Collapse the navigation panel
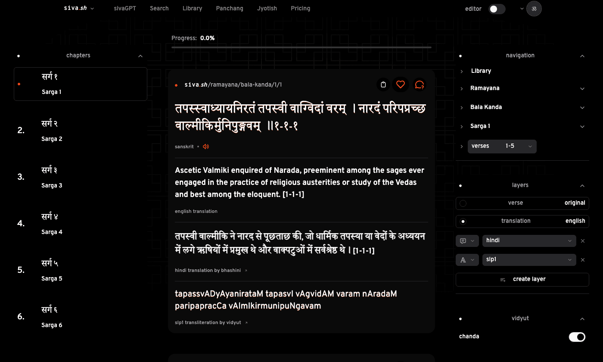The width and height of the screenshot is (603, 362). click(582, 56)
